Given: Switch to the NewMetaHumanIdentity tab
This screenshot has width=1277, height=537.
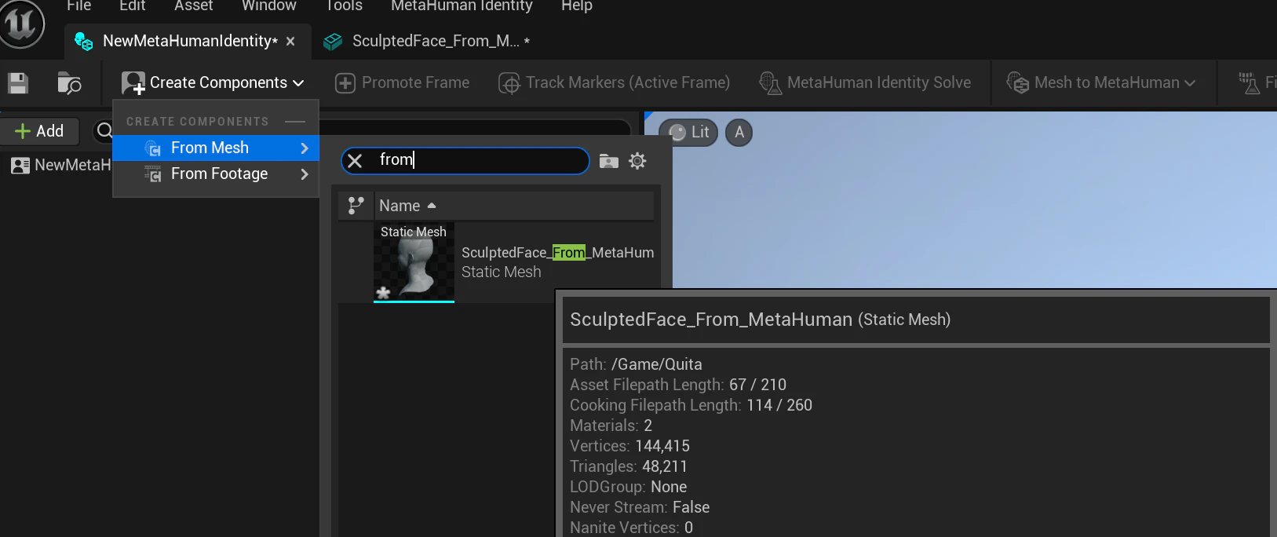Looking at the screenshot, I should click(189, 41).
